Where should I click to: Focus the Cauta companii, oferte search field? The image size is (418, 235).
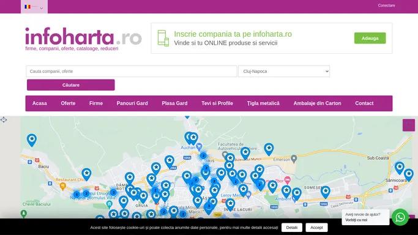132,71
